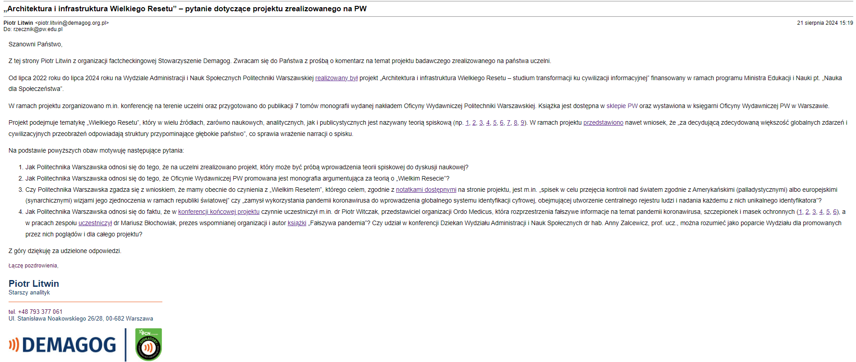Screen dimensions: 856x362
Task: Click the "Starszy analityk" job title
Action: tap(29, 293)
